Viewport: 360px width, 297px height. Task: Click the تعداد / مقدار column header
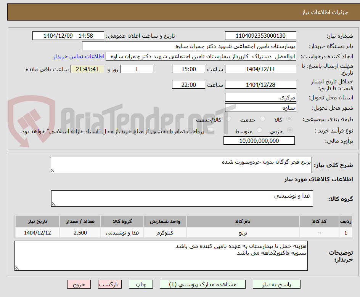(80, 221)
